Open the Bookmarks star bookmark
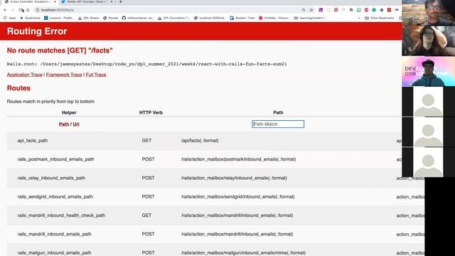The image size is (455, 256). pos(30,18)
